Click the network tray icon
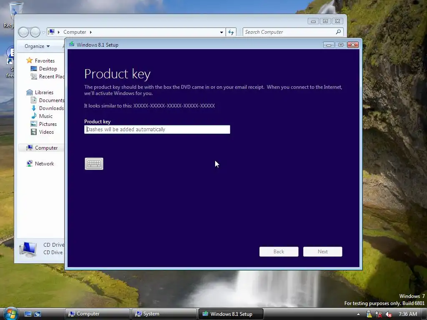The height and width of the screenshot is (320, 427). (379, 314)
